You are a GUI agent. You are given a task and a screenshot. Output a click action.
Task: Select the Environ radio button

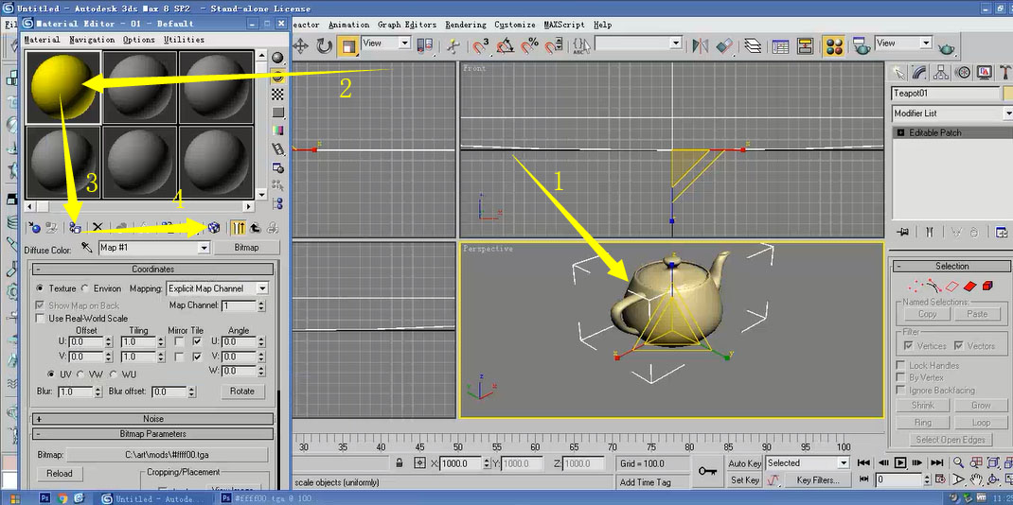coord(84,288)
